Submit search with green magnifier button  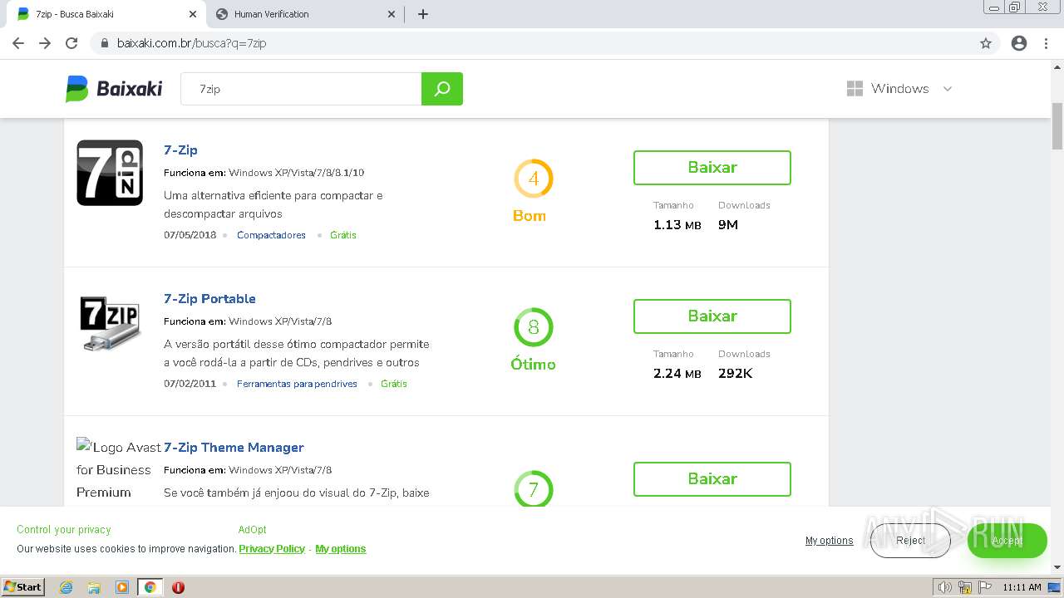[442, 89]
